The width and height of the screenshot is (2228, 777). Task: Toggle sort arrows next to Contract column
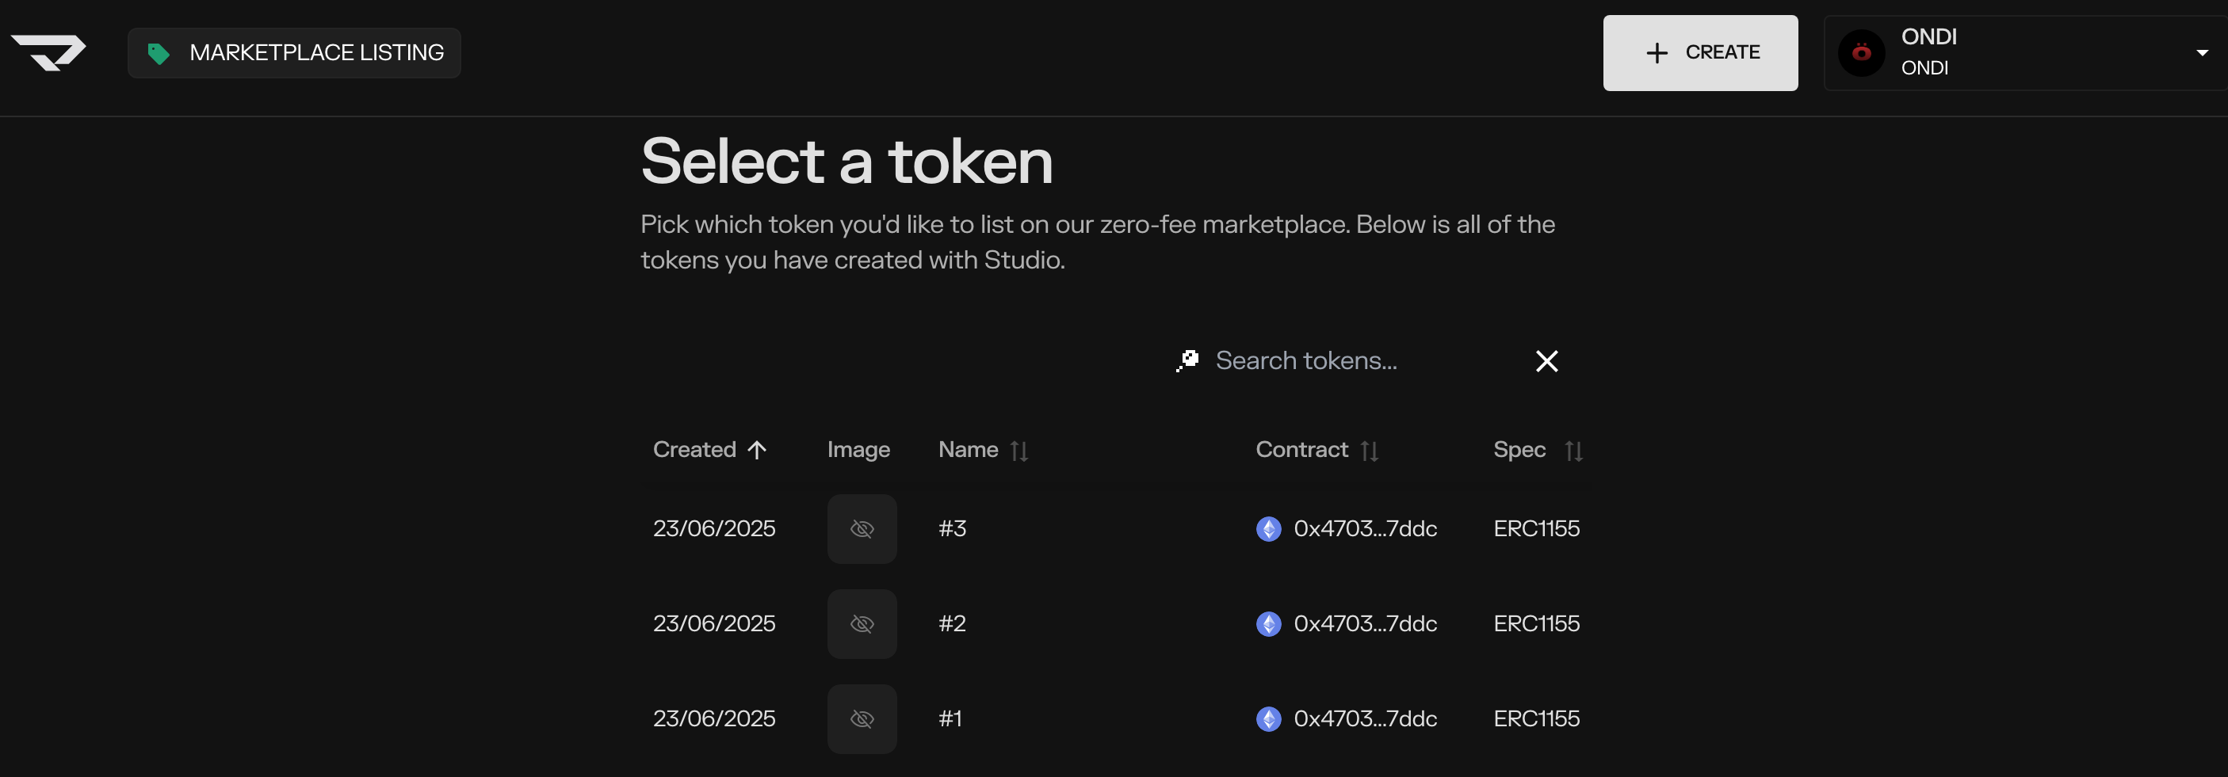point(1369,451)
